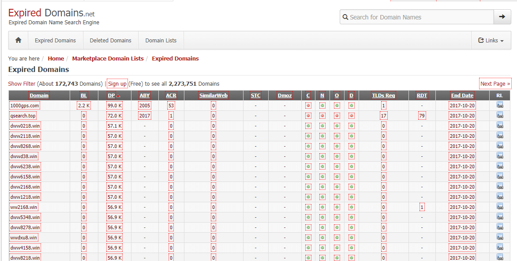This screenshot has height=261, width=517.
Task: Sort by SimilarWeb column header
Action: pyautogui.click(x=214, y=95)
